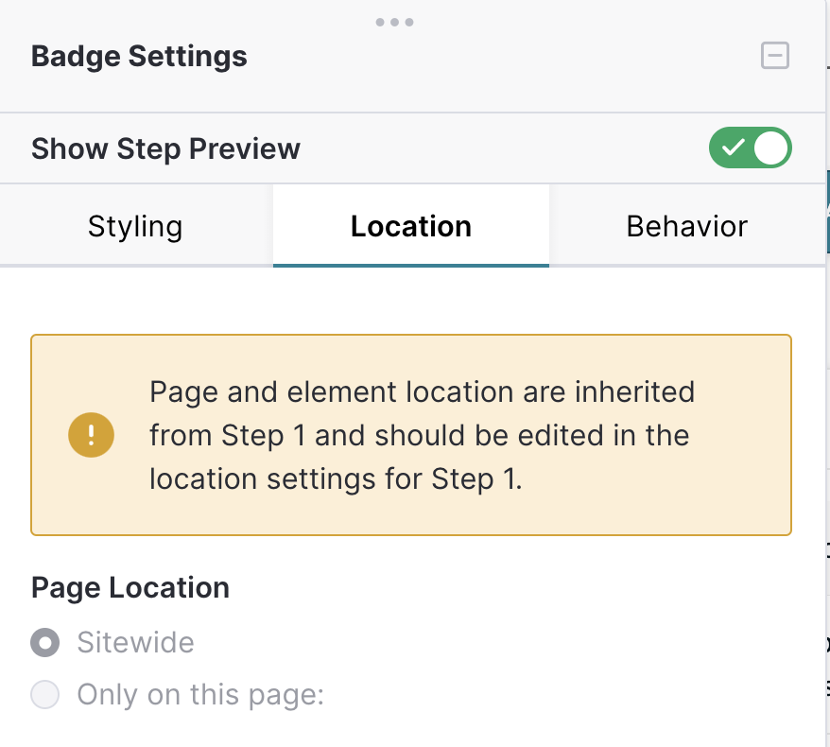Click the three-dot drag handle at top
Image resolution: width=830 pixels, height=747 pixels.
[x=394, y=23]
